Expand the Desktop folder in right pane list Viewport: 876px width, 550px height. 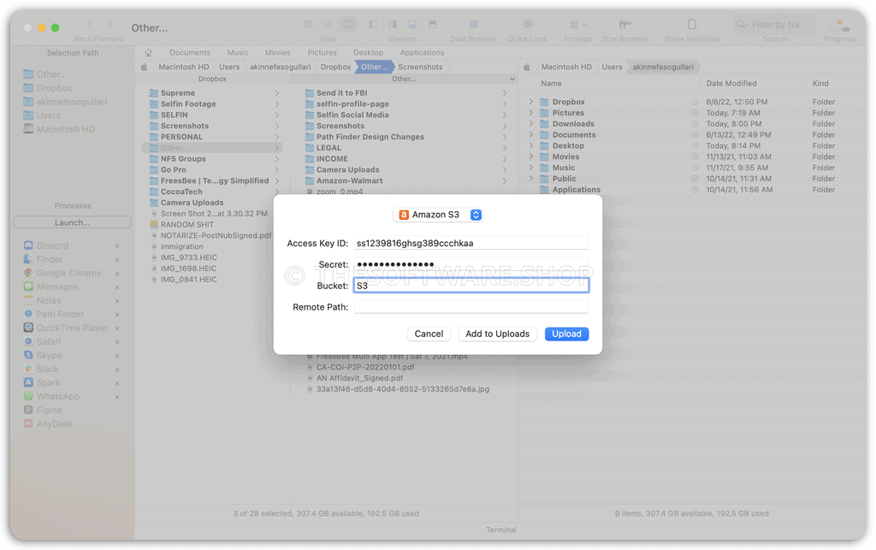click(x=531, y=145)
